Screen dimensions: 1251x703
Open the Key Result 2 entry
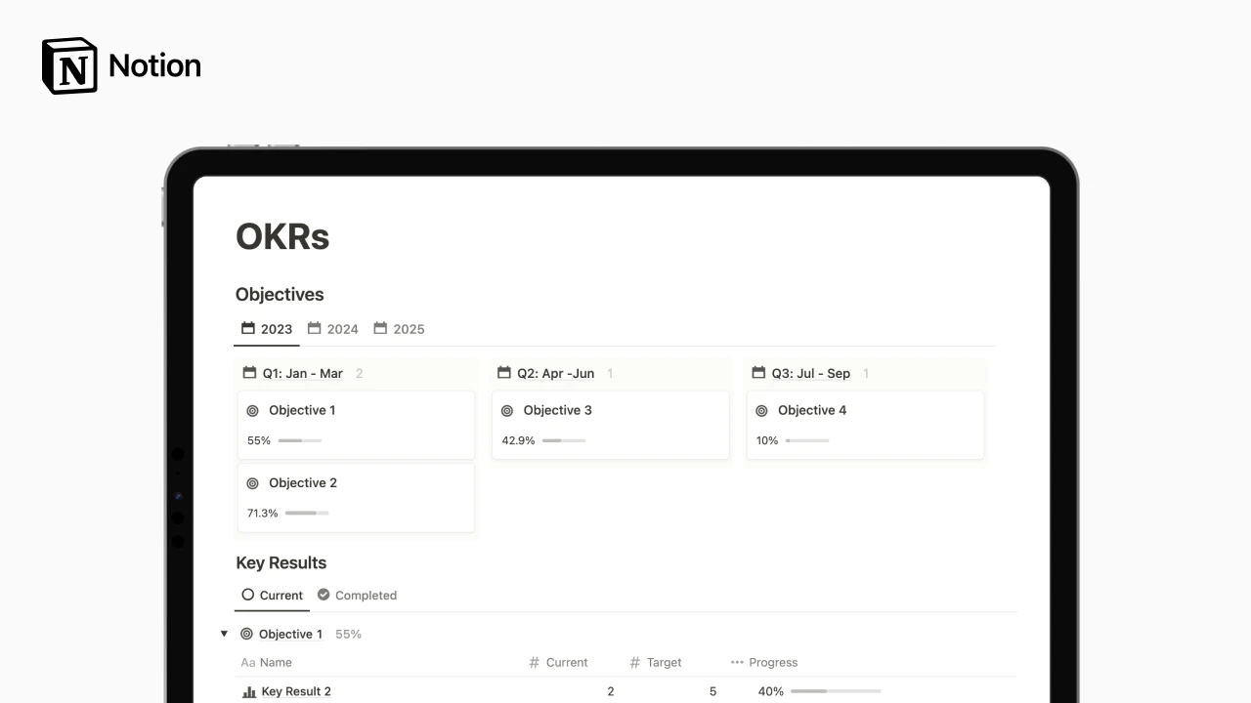point(295,691)
